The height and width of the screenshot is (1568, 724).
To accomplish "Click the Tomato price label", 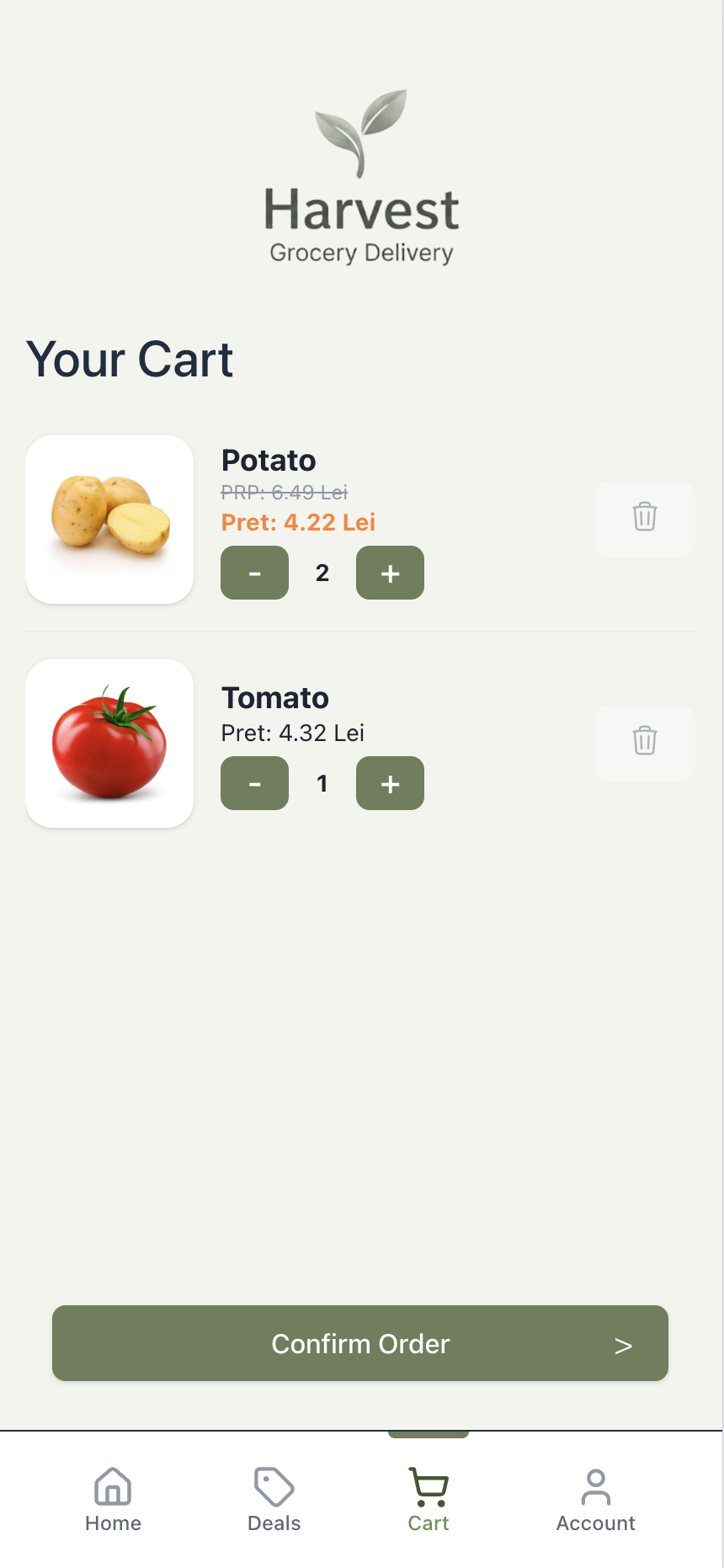I will click(292, 733).
